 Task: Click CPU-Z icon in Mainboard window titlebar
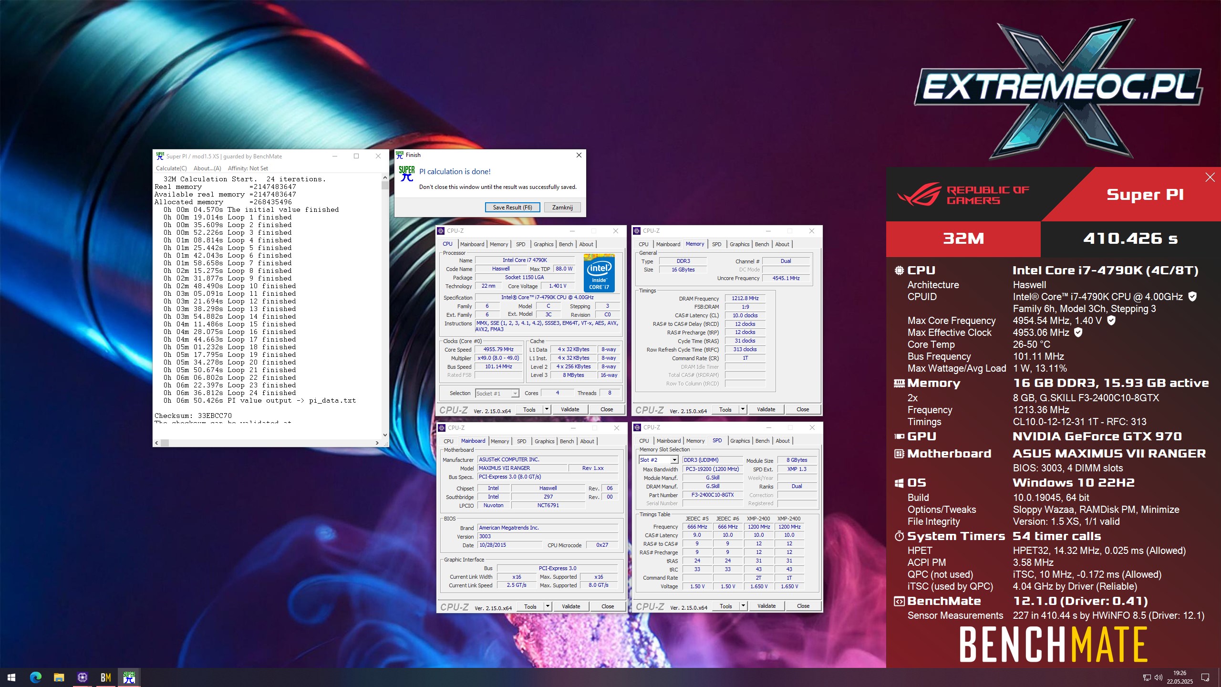[442, 428]
